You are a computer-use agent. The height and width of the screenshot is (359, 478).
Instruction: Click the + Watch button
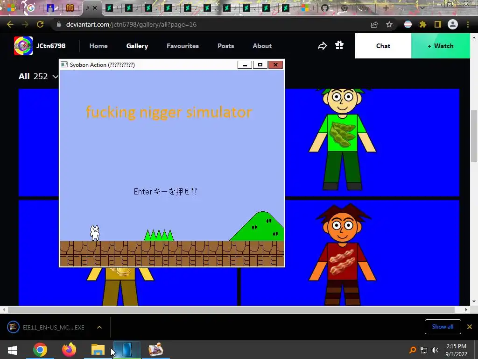(441, 46)
